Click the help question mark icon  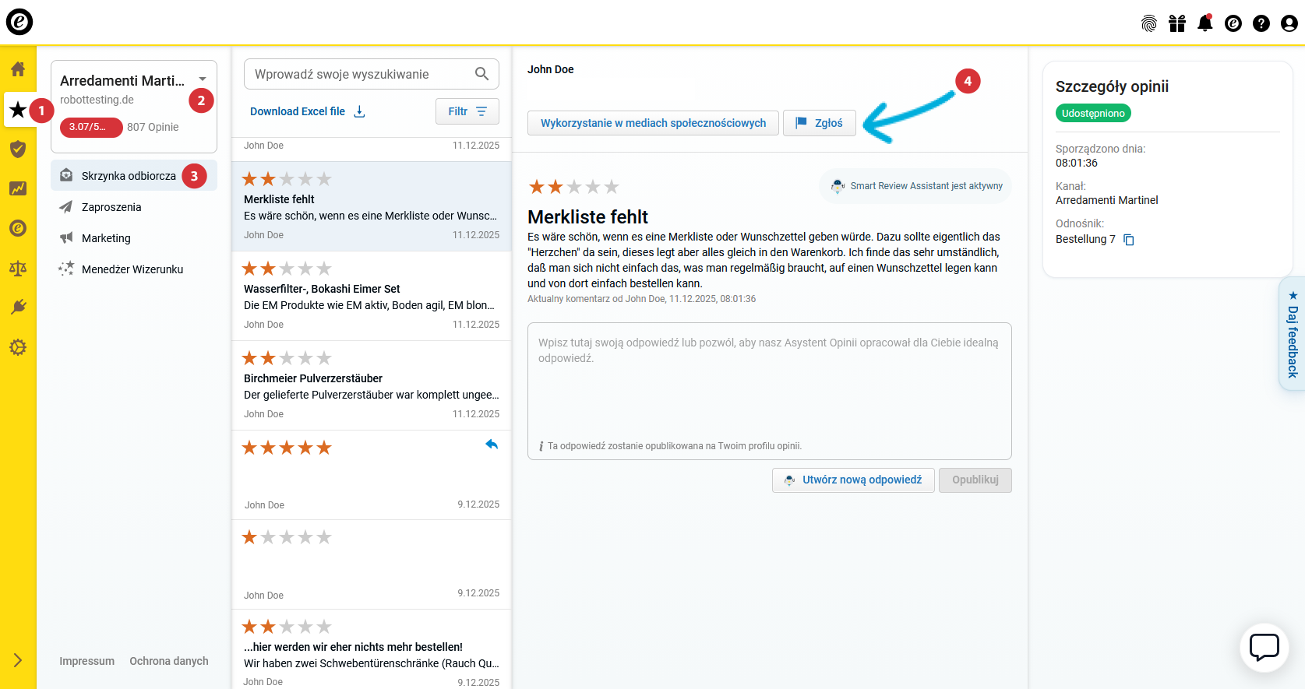[x=1261, y=23]
